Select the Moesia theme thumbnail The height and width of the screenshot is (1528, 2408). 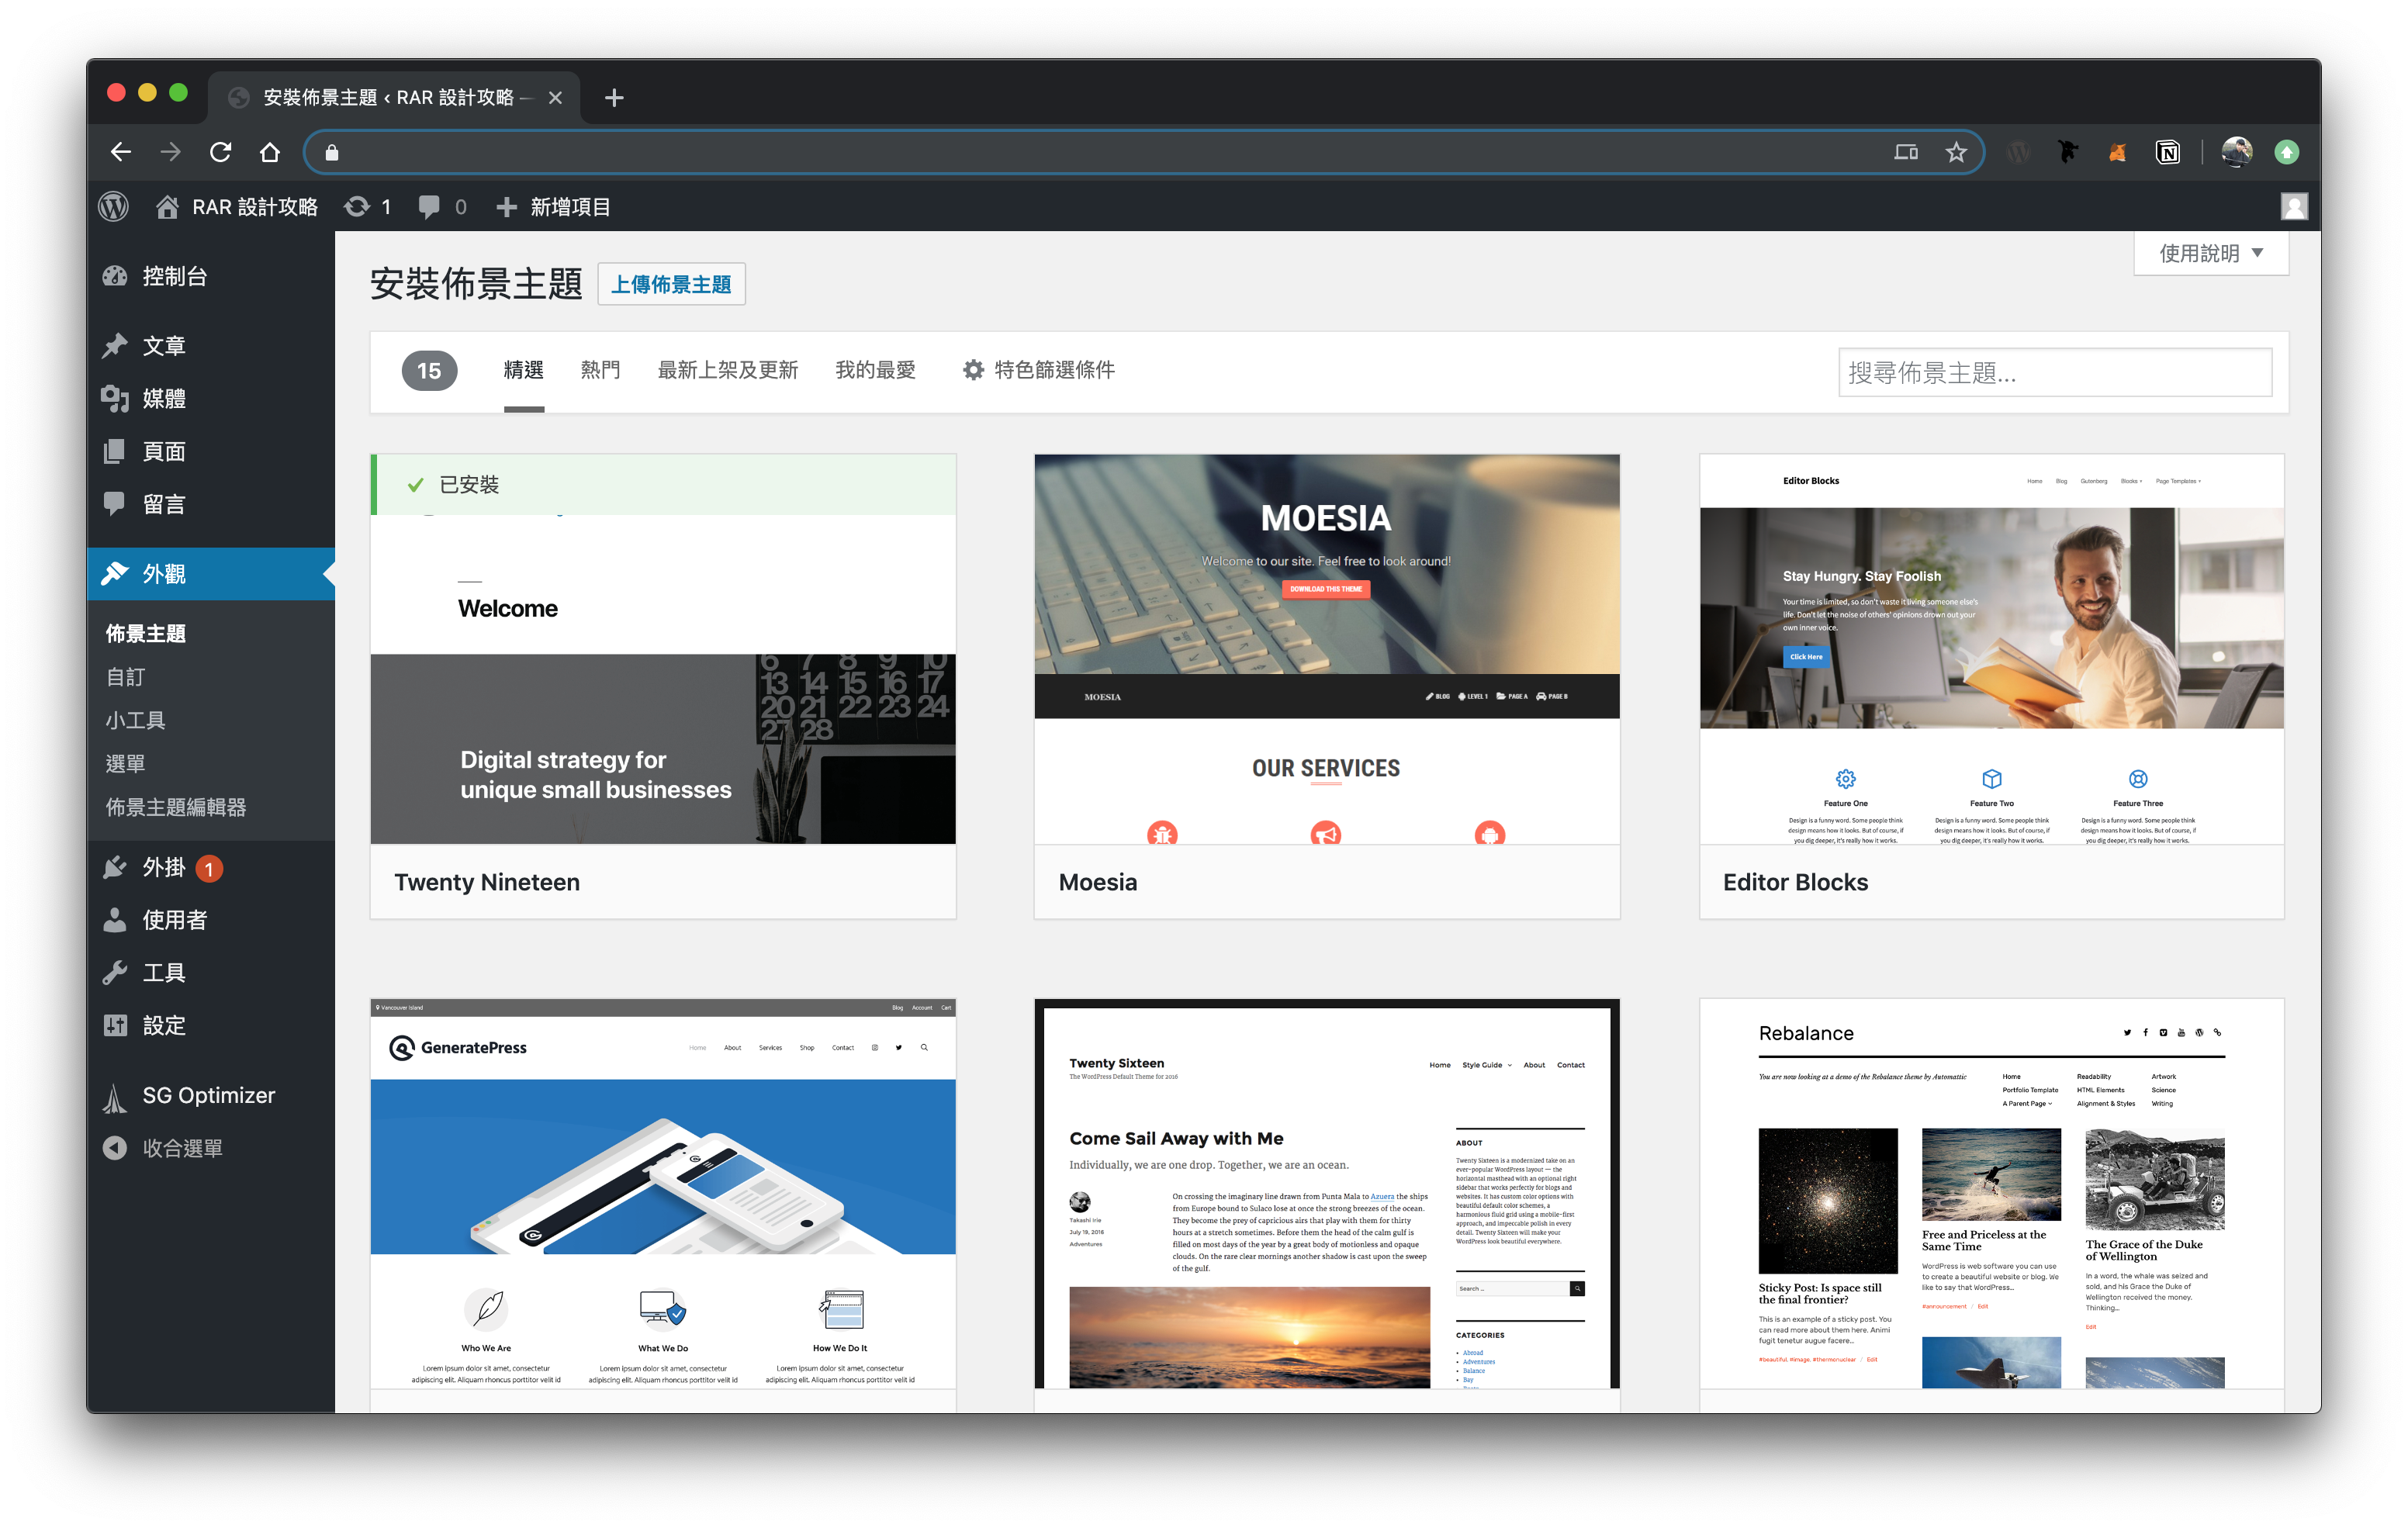pyautogui.click(x=1326, y=649)
